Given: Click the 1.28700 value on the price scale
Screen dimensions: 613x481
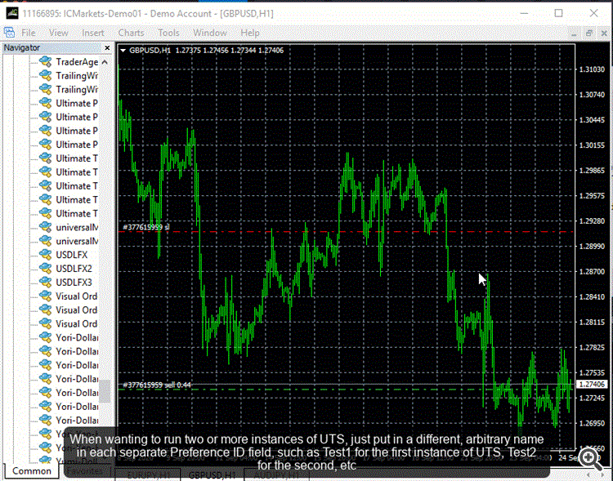Looking at the screenshot, I should tap(592, 271).
